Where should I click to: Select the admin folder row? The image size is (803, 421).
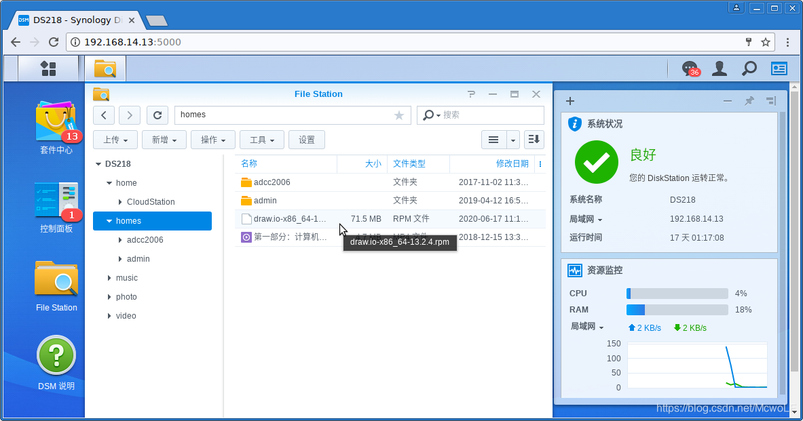pyautogui.click(x=390, y=201)
